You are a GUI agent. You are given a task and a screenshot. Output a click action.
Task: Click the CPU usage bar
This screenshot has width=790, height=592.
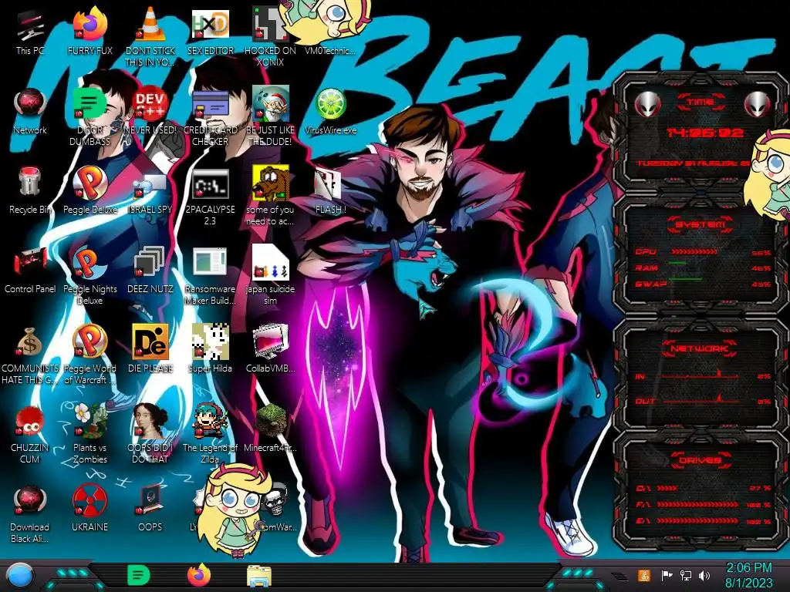(x=694, y=252)
